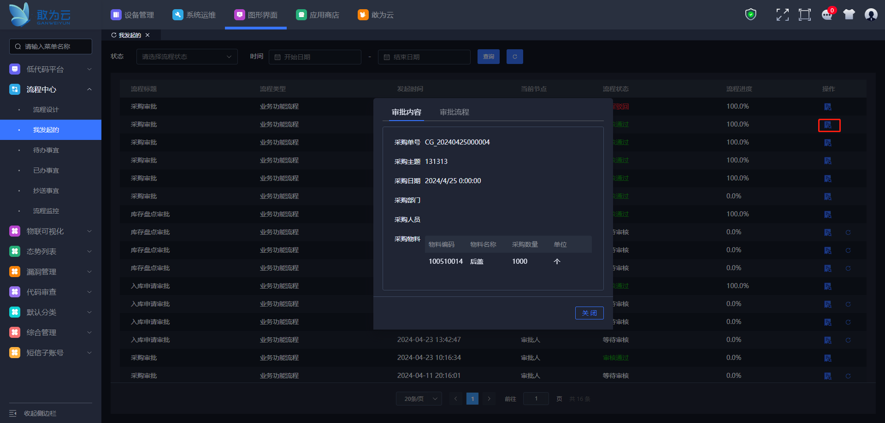
Task: Click the 查询 search button
Action: pos(488,57)
